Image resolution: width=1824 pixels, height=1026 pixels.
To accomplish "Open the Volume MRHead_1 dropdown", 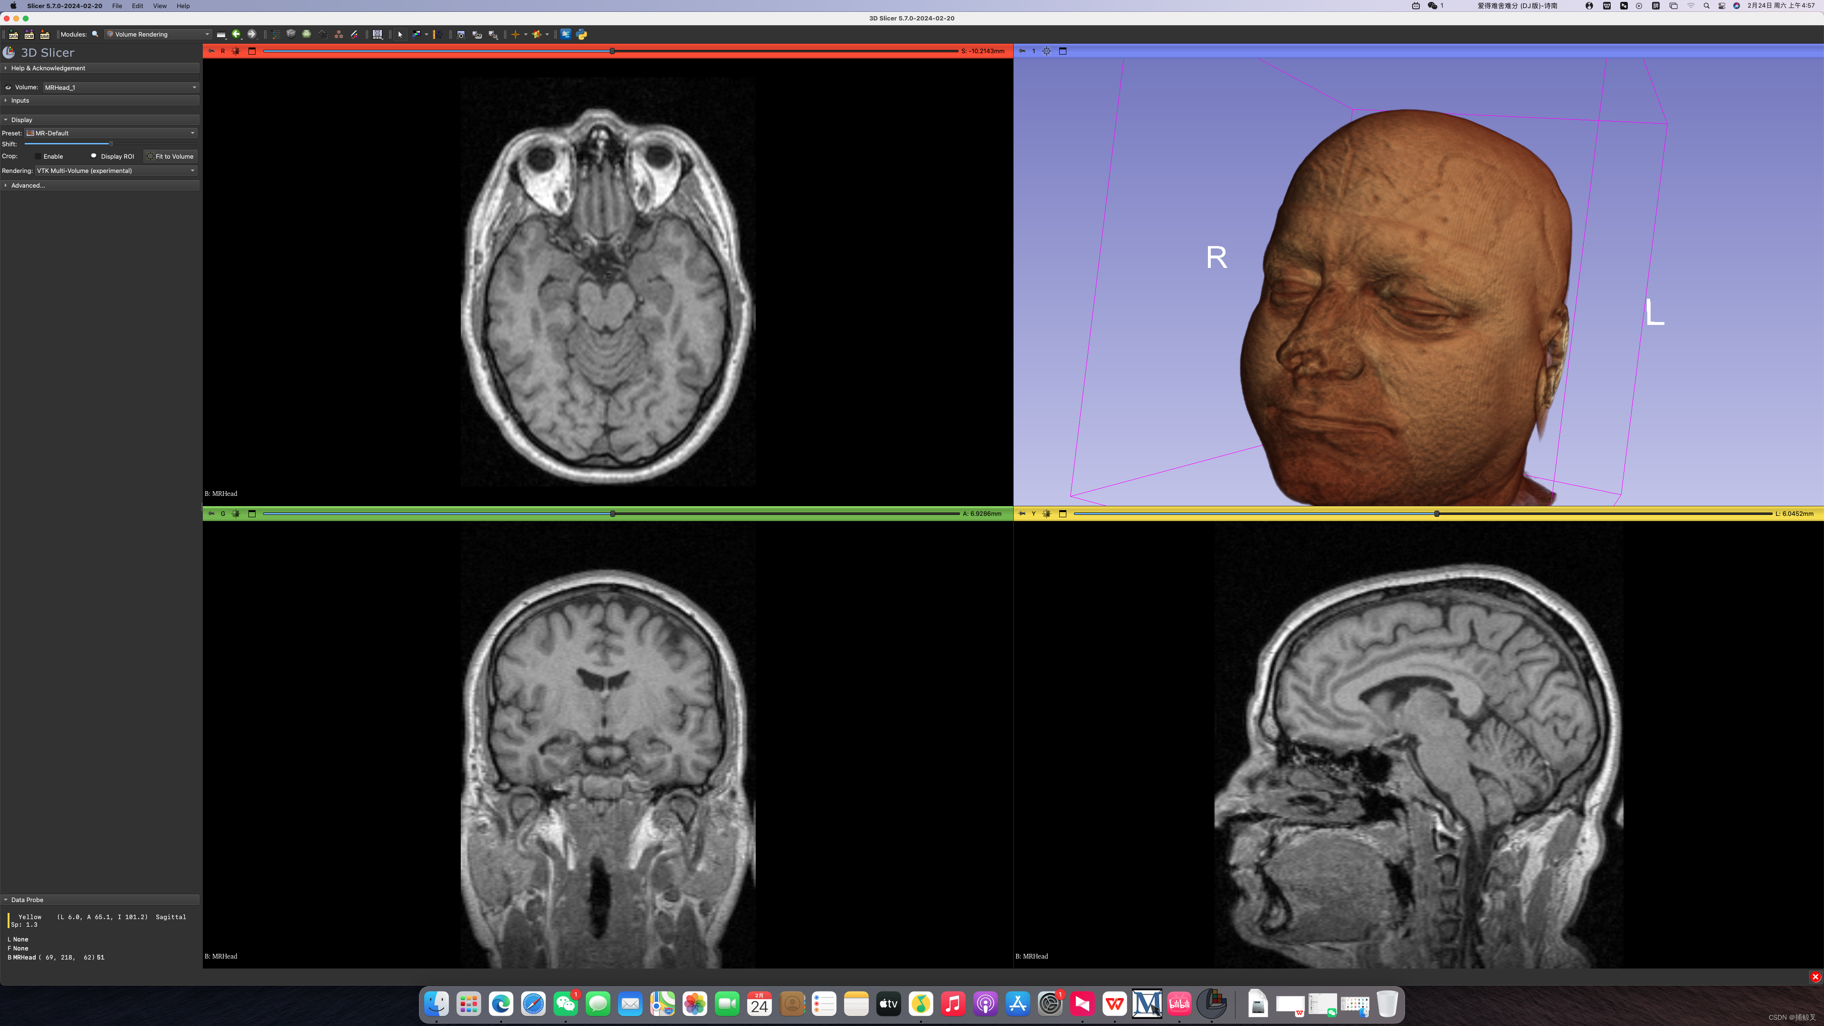I will coord(120,87).
